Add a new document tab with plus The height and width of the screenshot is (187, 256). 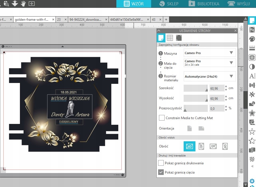166,20
